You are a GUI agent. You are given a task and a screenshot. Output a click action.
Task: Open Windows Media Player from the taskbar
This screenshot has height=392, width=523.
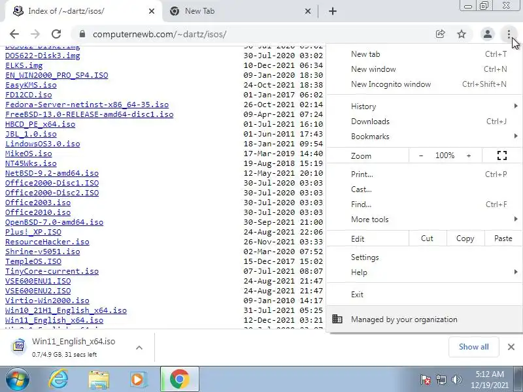click(138, 380)
